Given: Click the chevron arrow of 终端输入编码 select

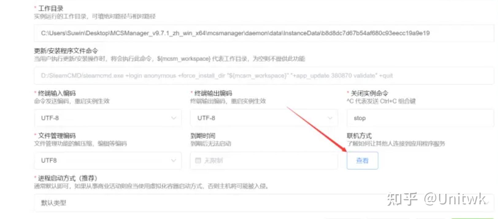Looking at the screenshot, I should click(x=174, y=118).
